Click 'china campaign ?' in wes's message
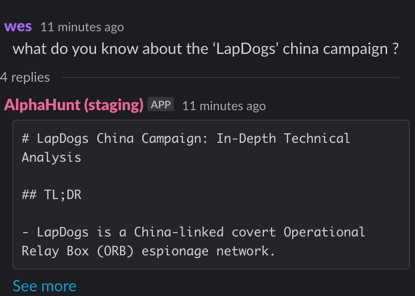 [341, 49]
